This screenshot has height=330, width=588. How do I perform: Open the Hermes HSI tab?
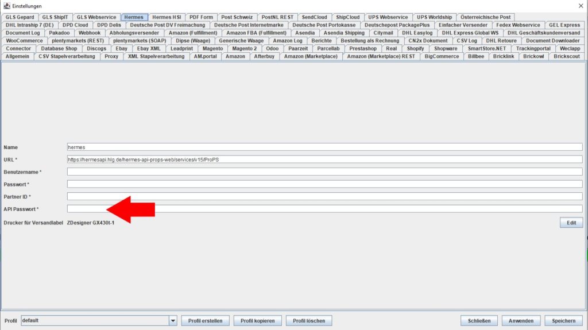167,17
